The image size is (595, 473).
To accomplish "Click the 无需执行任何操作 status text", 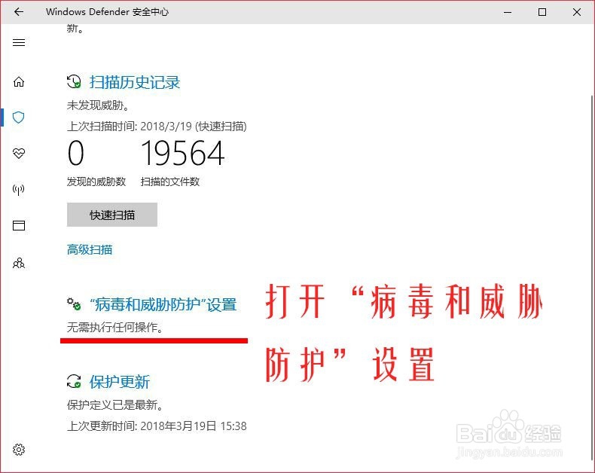I will (x=115, y=327).
